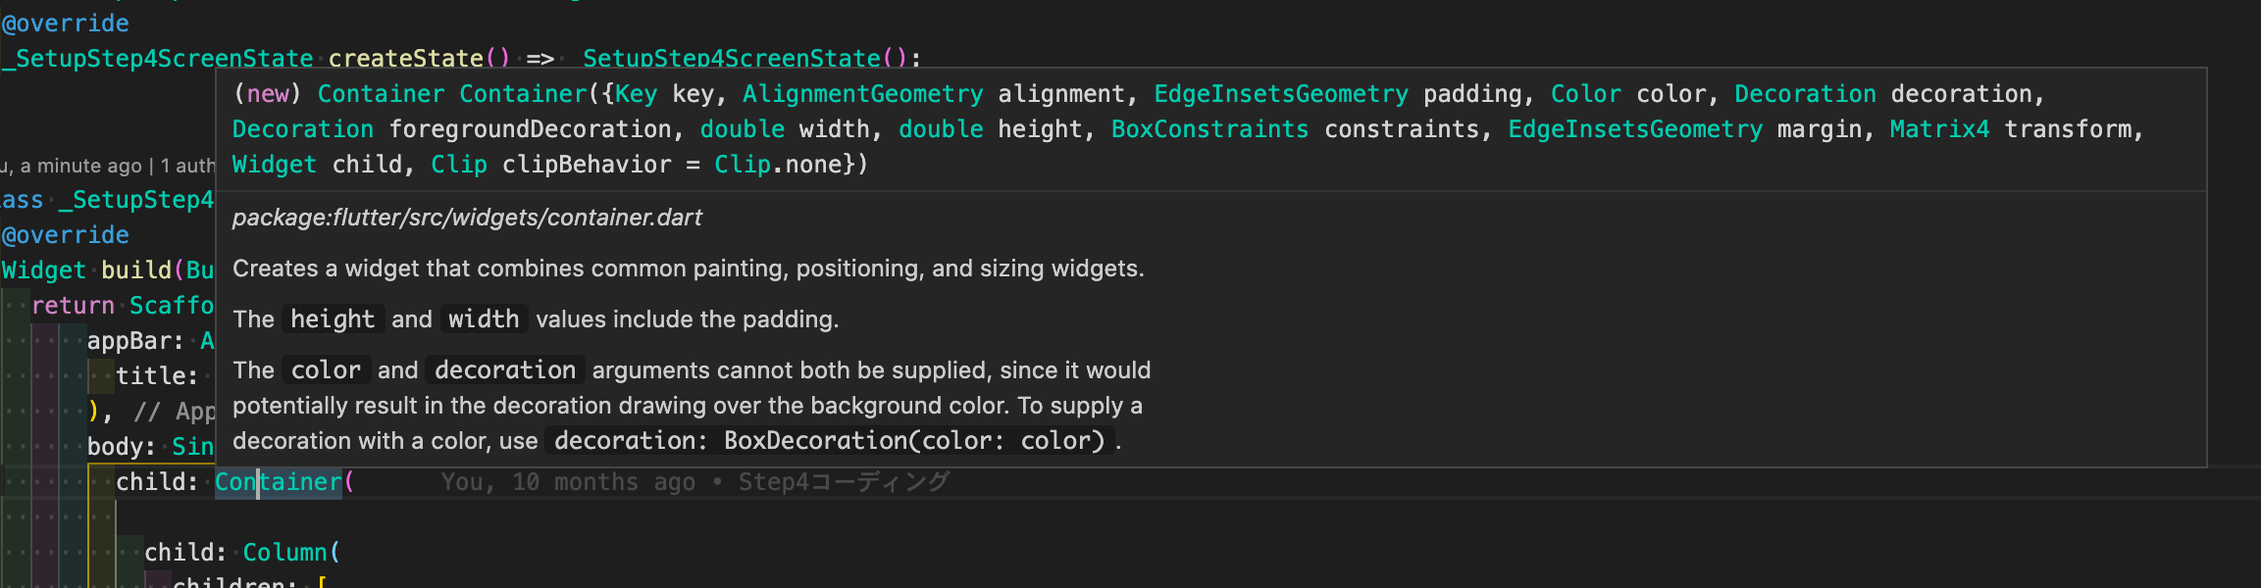Click the 'a minute ago | 1 author' codelens
The height and width of the screenshot is (588, 2261).
[108, 166]
